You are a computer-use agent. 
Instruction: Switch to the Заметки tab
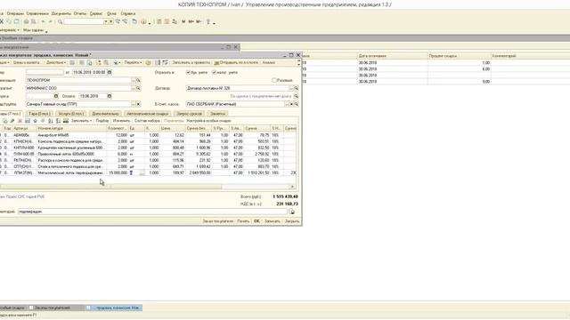pyautogui.click(x=217, y=114)
